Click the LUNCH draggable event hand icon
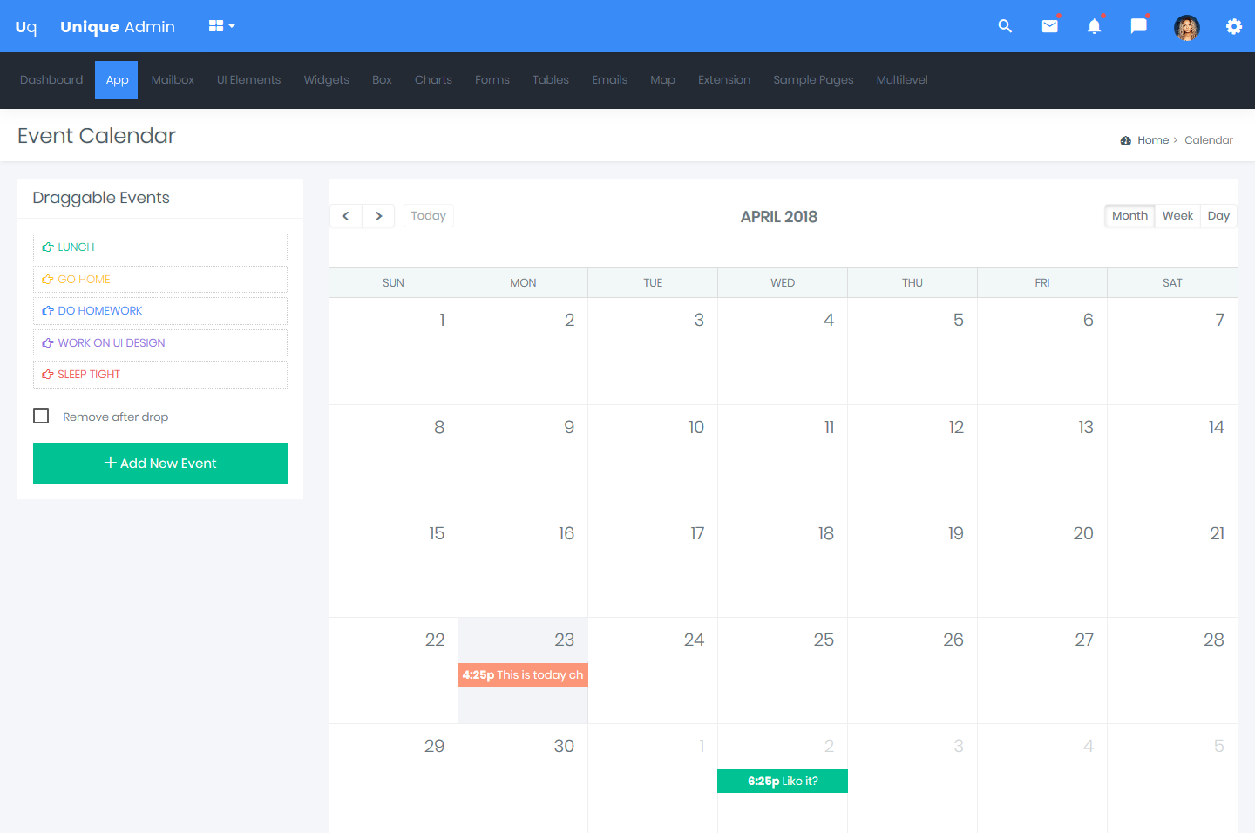This screenshot has width=1255, height=833. (x=48, y=247)
